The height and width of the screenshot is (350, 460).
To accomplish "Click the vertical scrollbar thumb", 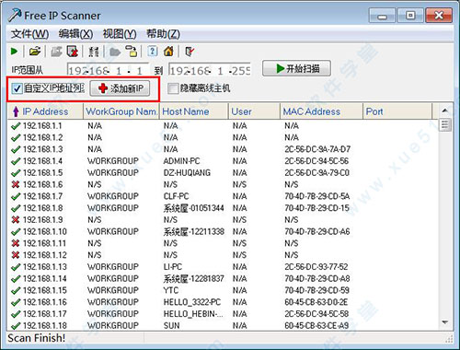I will (445, 124).
